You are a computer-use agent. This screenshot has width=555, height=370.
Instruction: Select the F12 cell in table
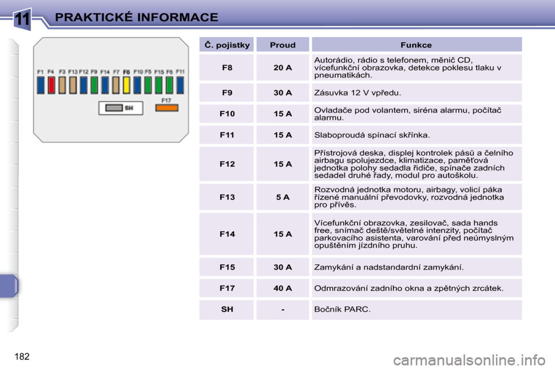[227, 164]
